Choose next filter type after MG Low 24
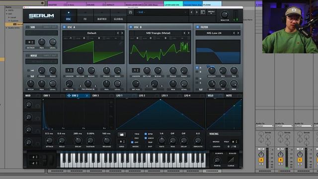This screenshot has width=318, height=179. click(238, 33)
